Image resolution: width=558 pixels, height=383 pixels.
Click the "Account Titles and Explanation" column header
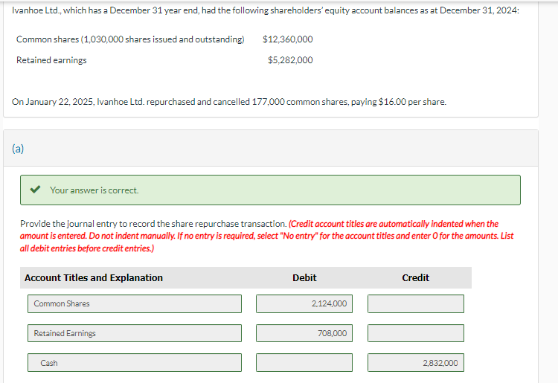(94, 277)
